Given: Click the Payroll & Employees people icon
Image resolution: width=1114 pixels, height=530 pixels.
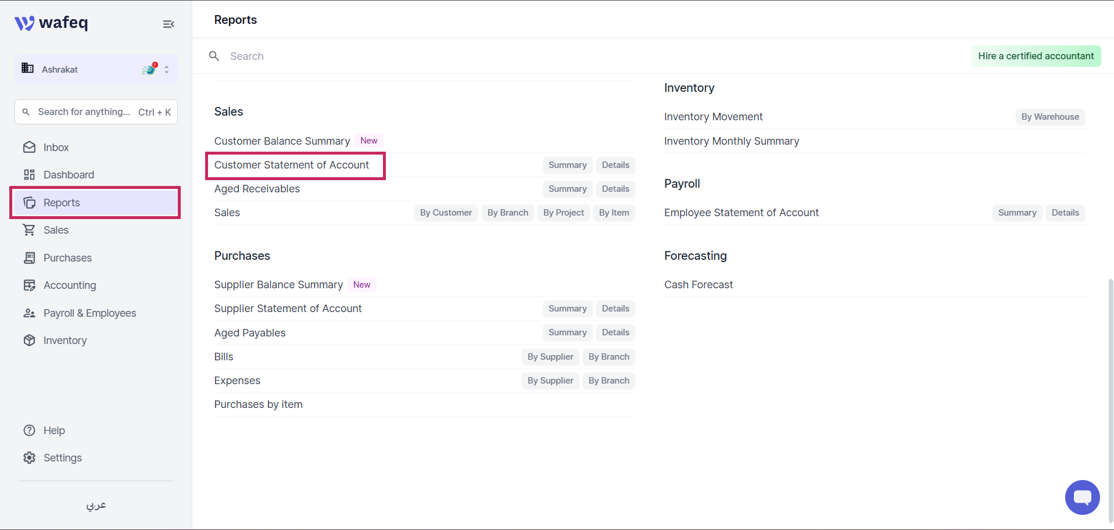Looking at the screenshot, I should click(x=30, y=313).
